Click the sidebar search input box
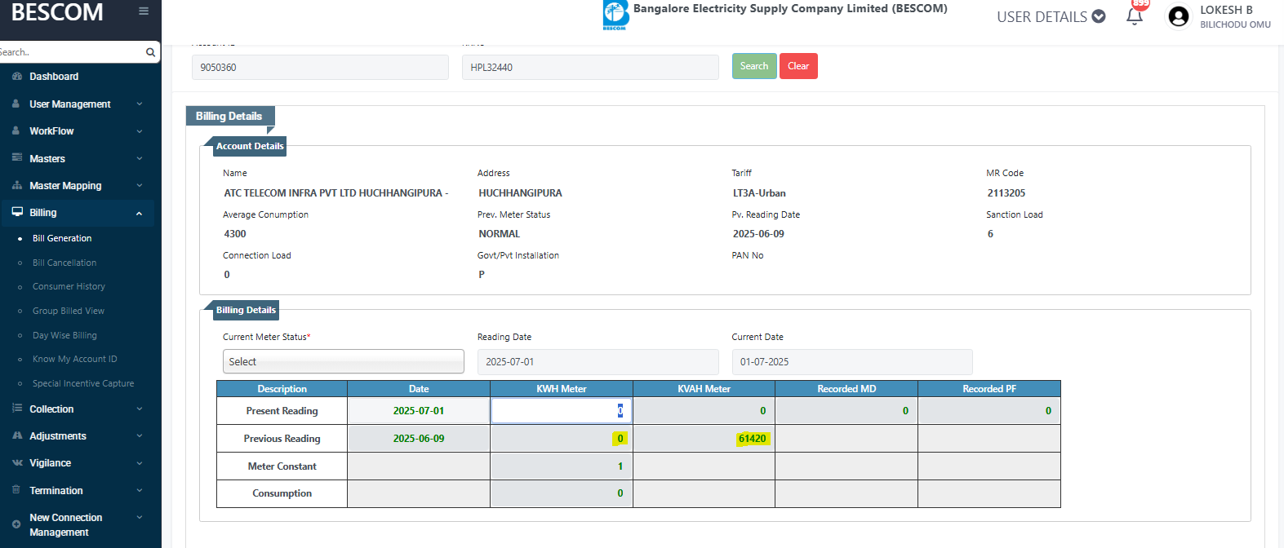Viewport: 1284px width, 548px height. 73,52
